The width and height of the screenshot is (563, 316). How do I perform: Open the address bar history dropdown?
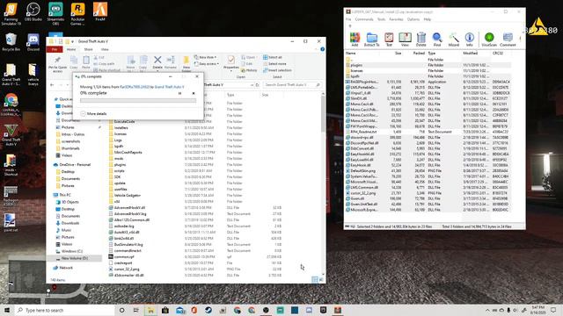[x=252, y=85]
